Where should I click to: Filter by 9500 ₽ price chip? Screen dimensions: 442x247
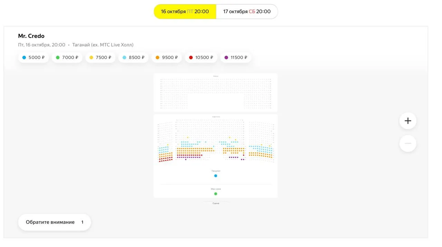click(x=167, y=58)
